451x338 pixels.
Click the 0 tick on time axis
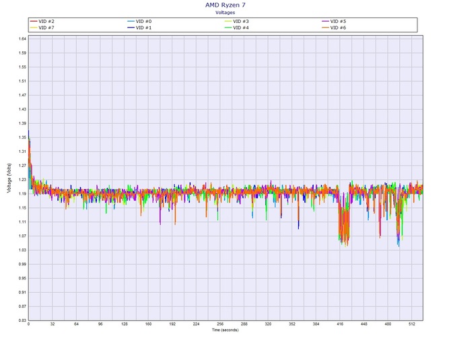tap(29, 324)
